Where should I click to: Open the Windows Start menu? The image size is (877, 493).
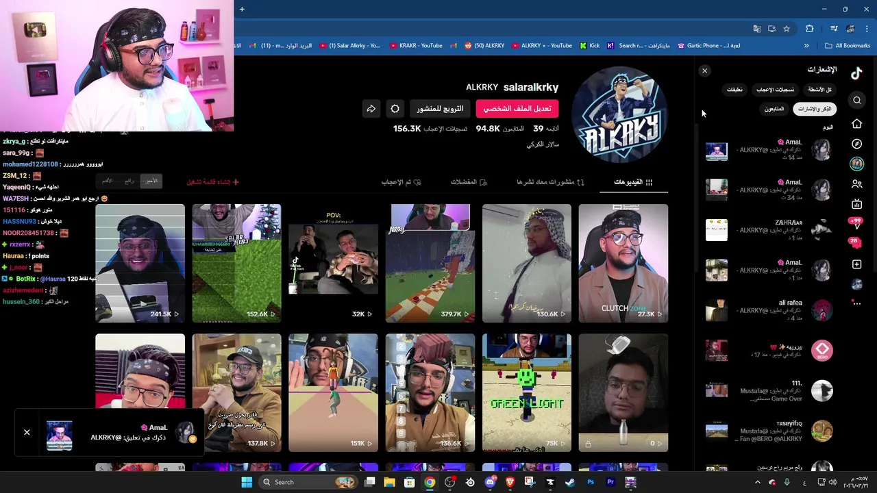[x=247, y=482]
